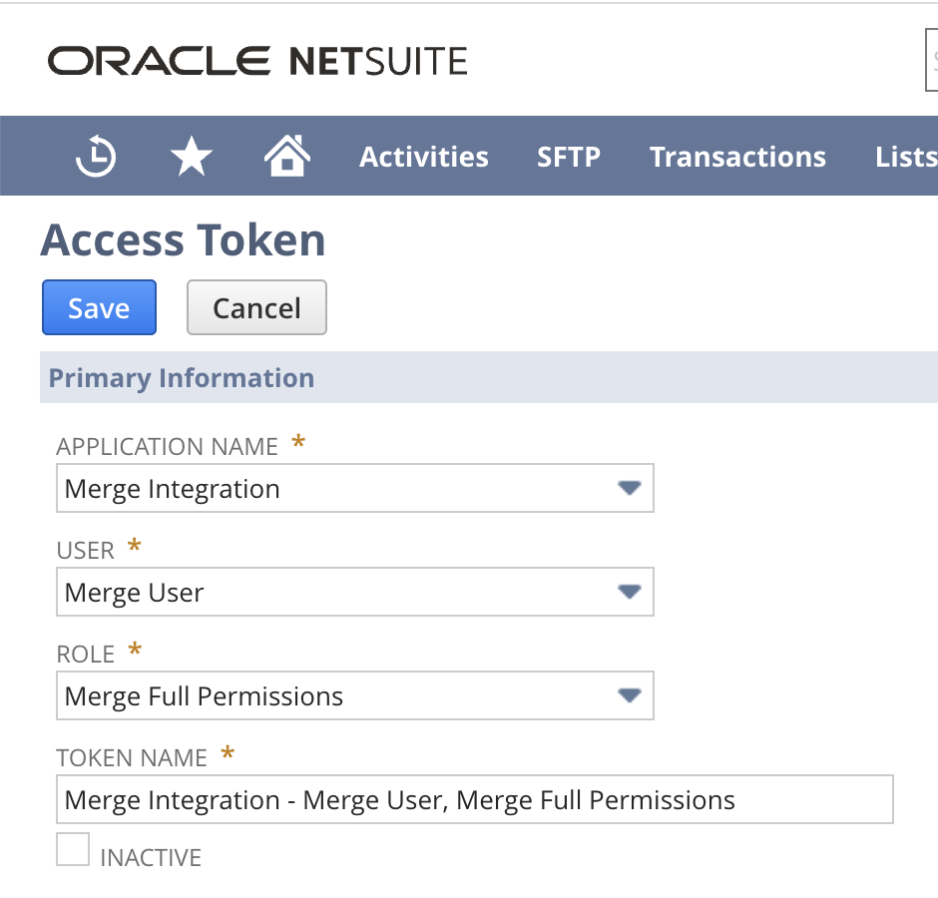Open the Transactions menu

pos(737,156)
